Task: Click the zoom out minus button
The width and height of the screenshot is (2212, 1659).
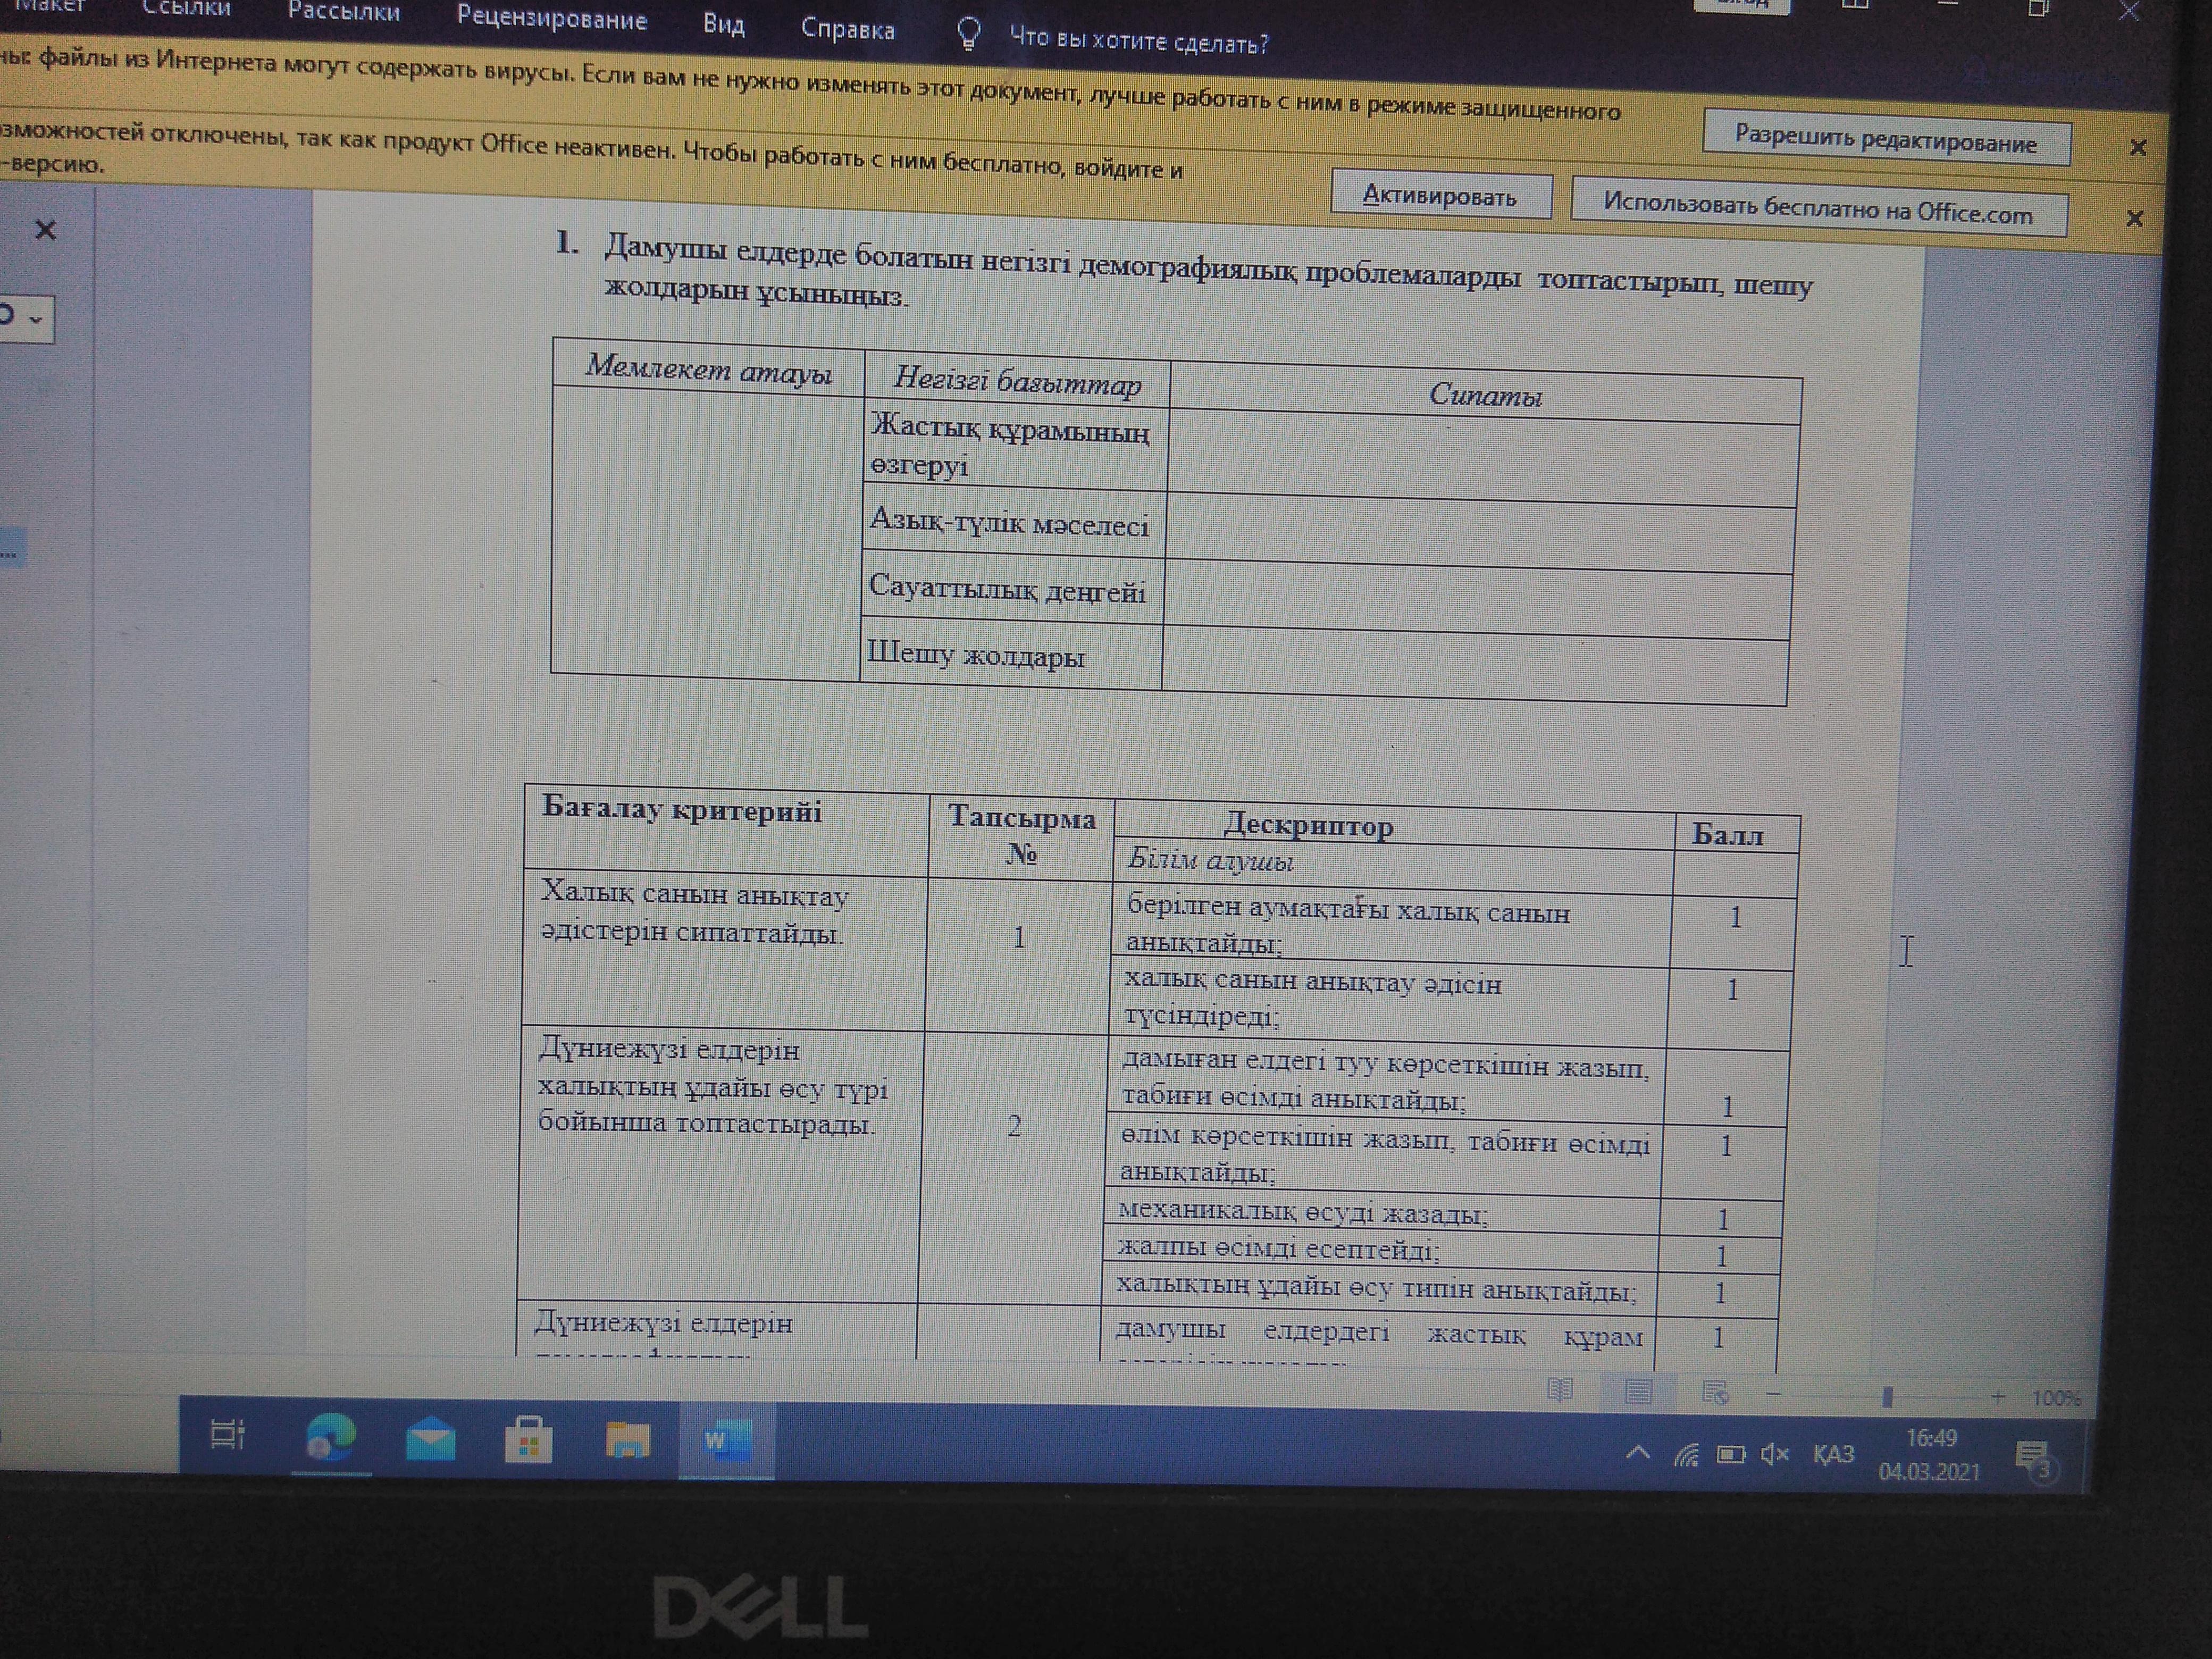Action: (x=1774, y=1395)
